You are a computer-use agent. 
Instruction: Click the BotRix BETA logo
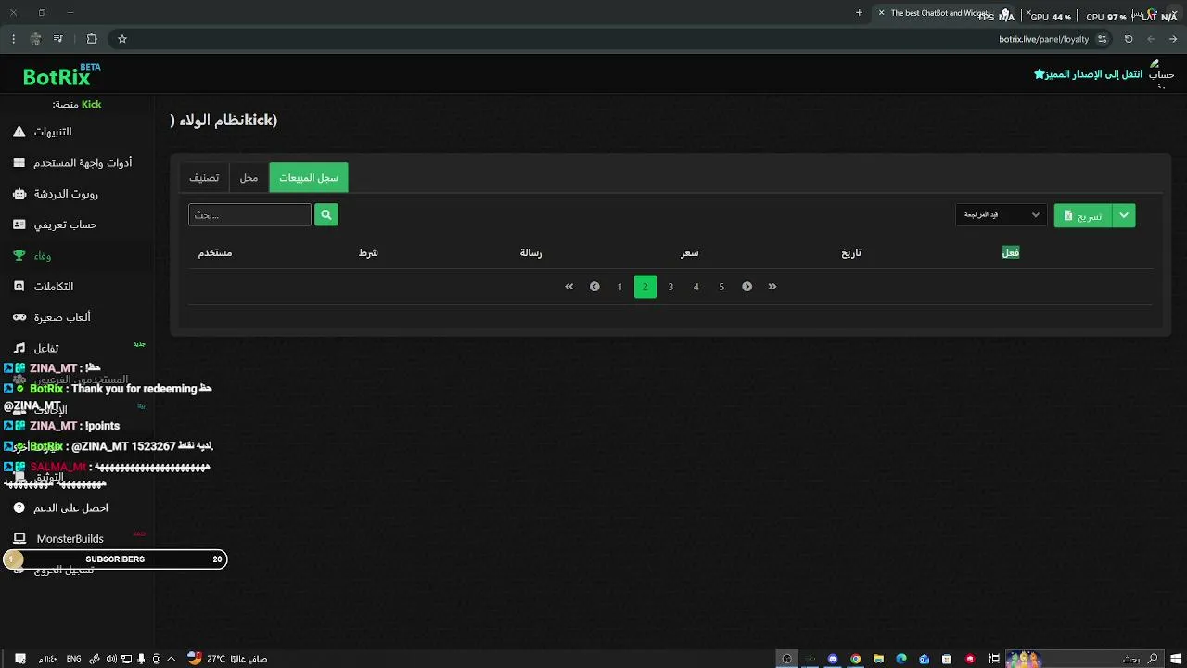tap(61, 75)
